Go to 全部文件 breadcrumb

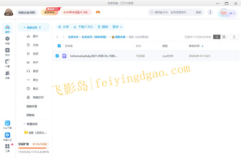73,37
